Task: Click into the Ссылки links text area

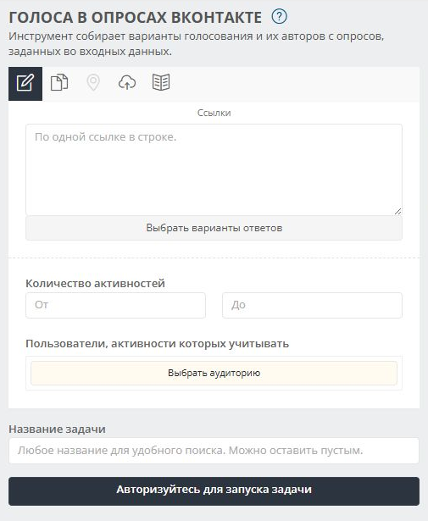Action: (x=214, y=169)
